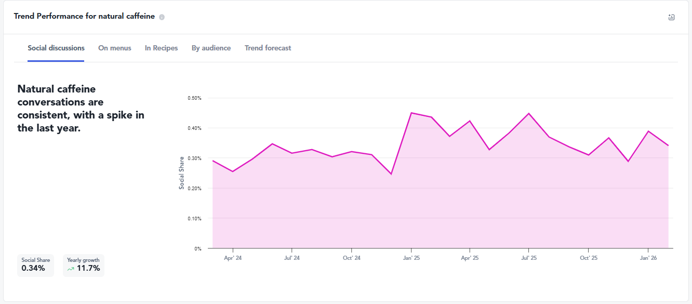The width and height of the screenshot is (692, 304).
Task: Click the Apr' 24 x-axis label
Action: pos(233,258)
